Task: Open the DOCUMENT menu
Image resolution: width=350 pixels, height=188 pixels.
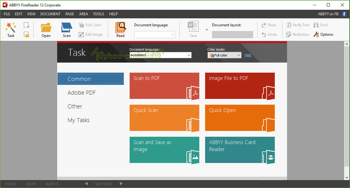Action: pyautogui.click(x=50, y=14)
